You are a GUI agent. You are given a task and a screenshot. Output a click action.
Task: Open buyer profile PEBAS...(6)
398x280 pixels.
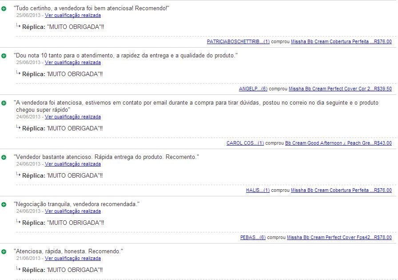click(253, 237)
